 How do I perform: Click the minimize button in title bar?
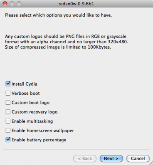[x=12, y=4]
